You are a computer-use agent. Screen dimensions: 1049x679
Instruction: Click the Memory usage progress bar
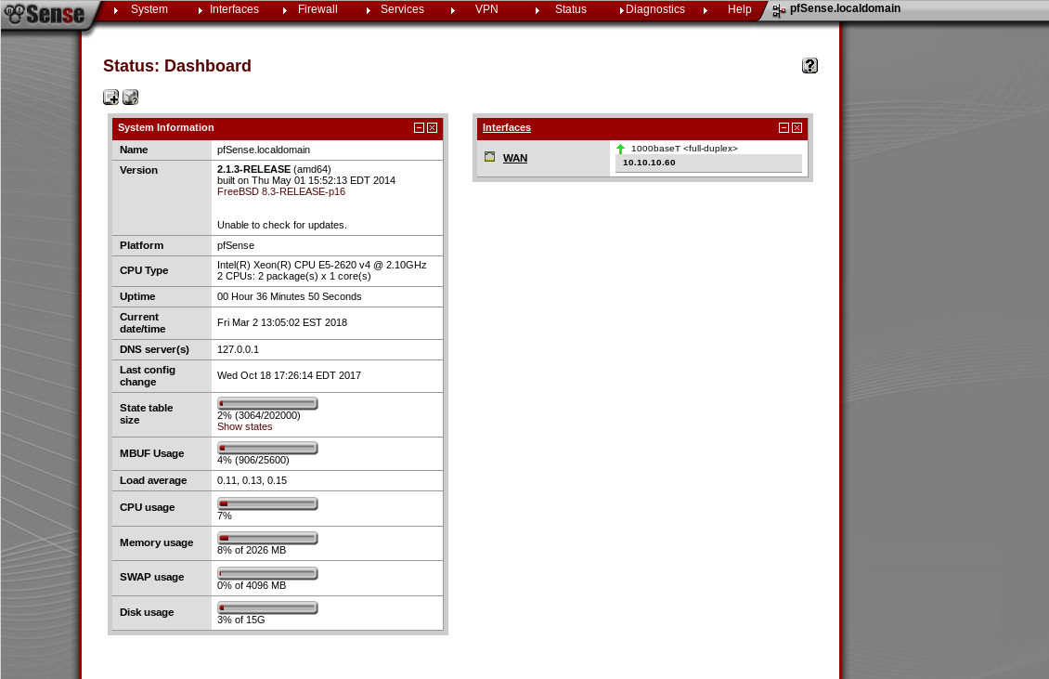267,538
